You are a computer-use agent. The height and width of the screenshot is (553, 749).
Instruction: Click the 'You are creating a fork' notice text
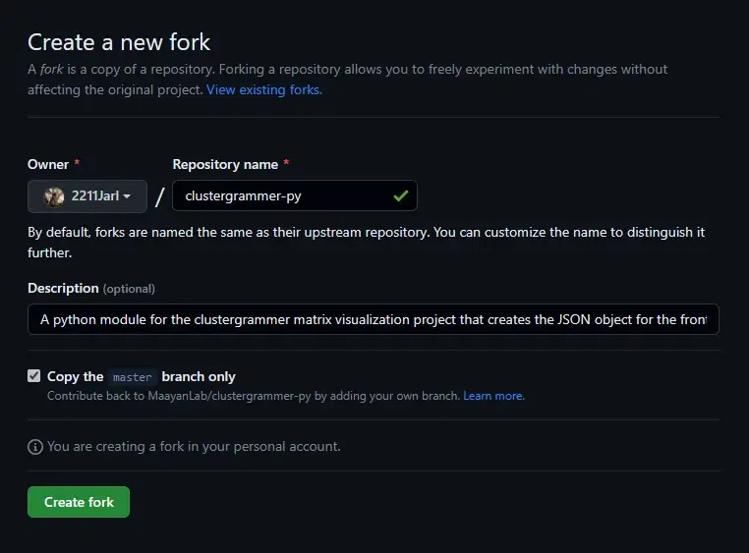(194, 447)
